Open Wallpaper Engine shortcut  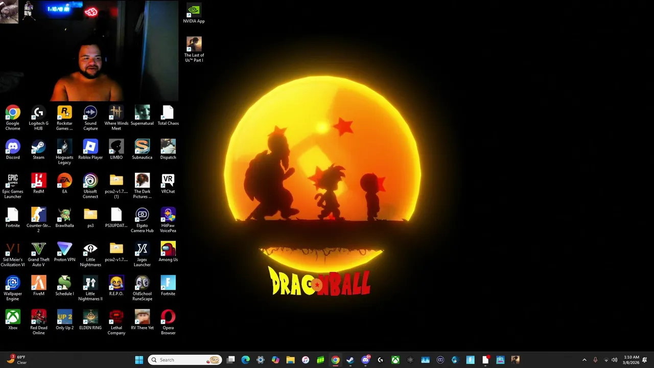point(13,289)
